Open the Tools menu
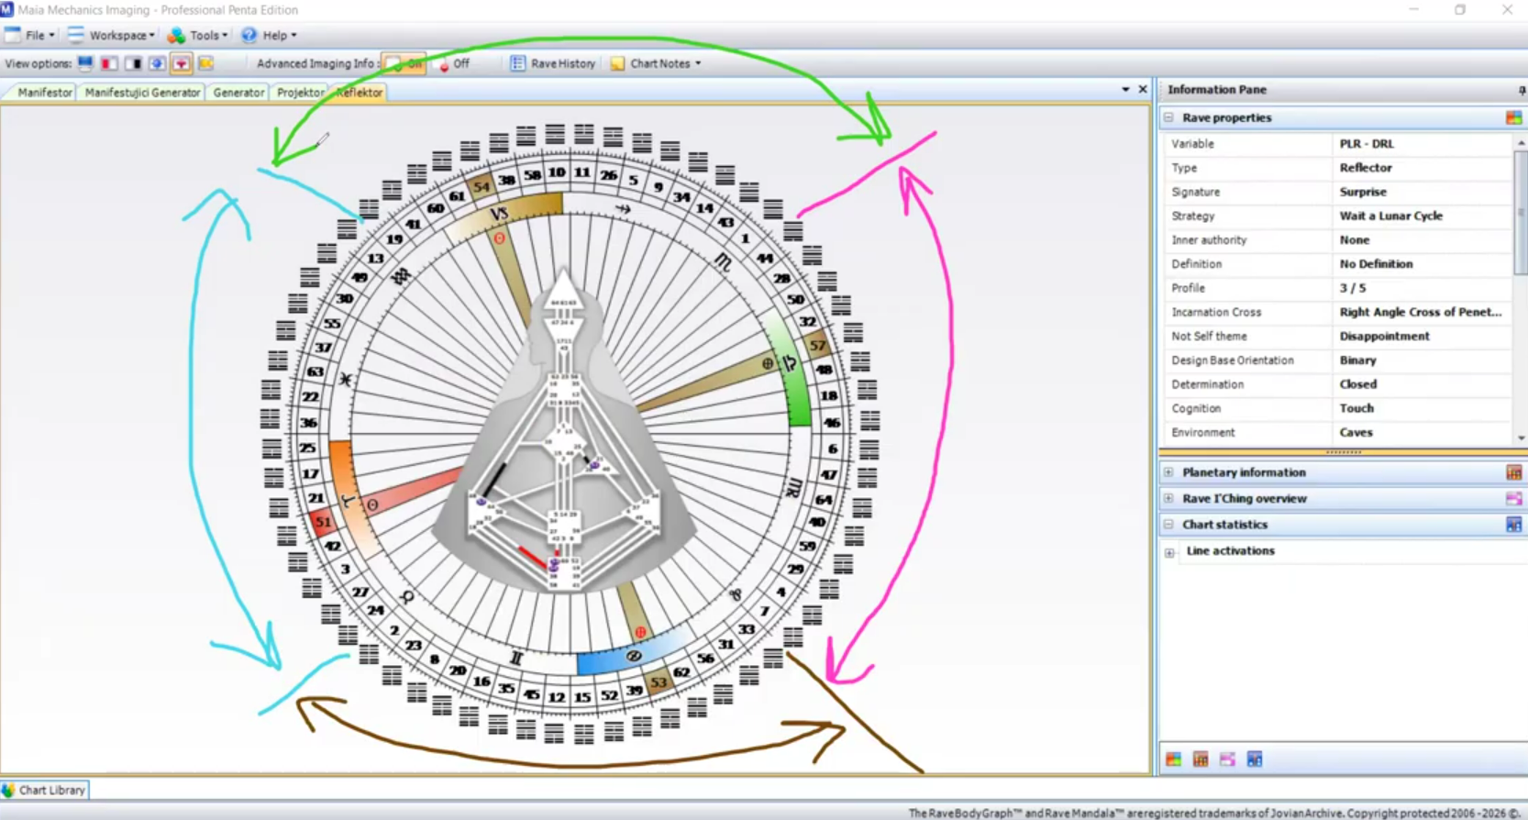Viewport: 1528px width, 820px height. coord(197,35)
